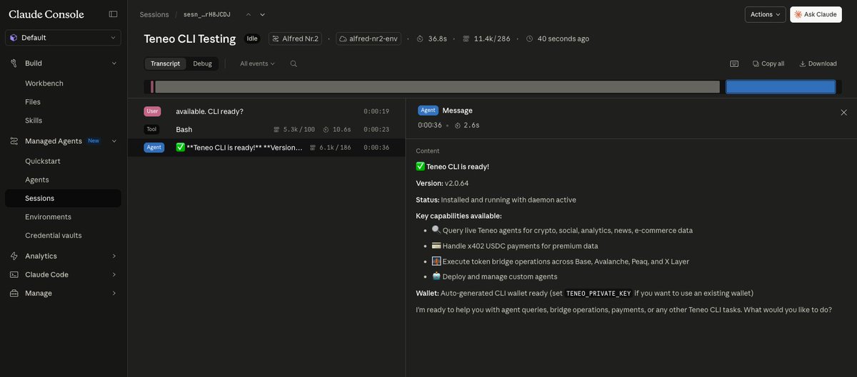Screen dimensions: 857x377
Task: Switch to Debug tab
Action: [202, 63]
